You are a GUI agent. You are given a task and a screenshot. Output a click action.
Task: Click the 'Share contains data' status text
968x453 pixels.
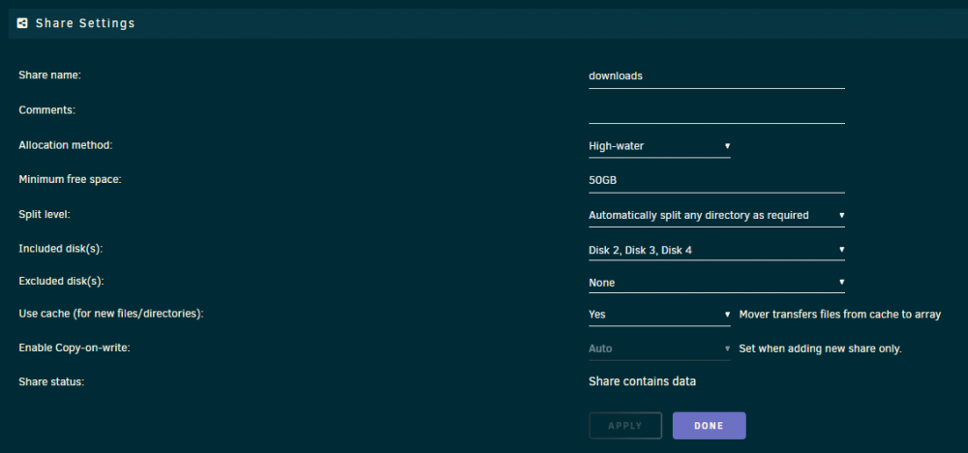pyautogui.click(x=643, y=381)
